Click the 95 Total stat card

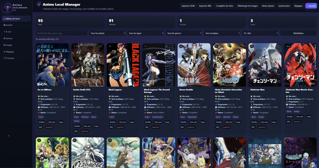pyautogui.click(x=70, y=22)
